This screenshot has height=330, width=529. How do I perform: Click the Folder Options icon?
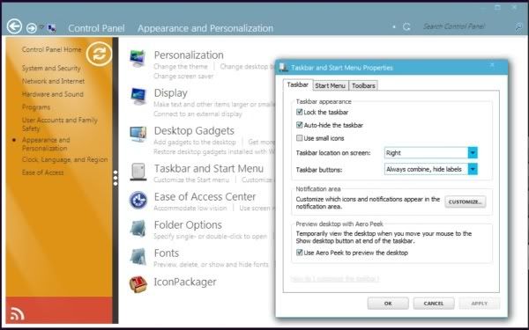[x=138, y=228]
